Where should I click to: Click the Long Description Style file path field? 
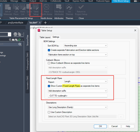pos(82,117)
